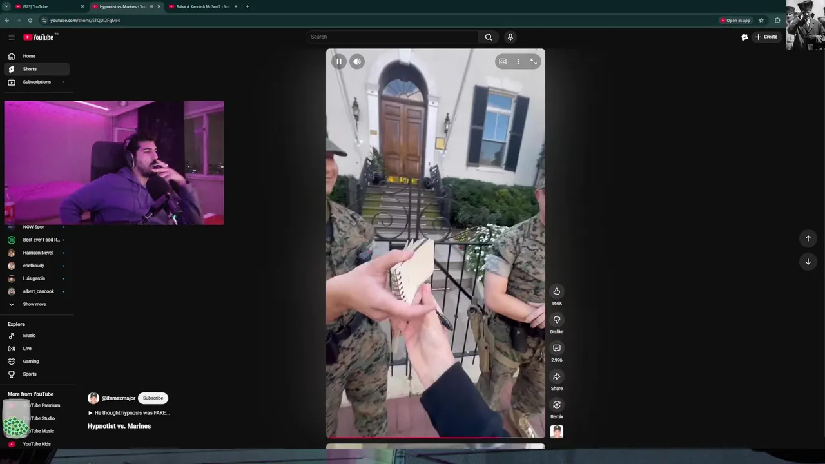Open a new browser tab
This screenshot has height=464, width=825.
coord(247,6)
